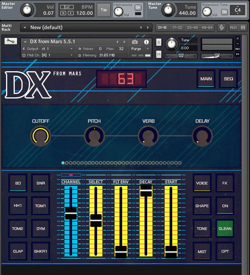Click the SELECT fader handle
This screenshot has height=275, width=250.
[96, 220]
